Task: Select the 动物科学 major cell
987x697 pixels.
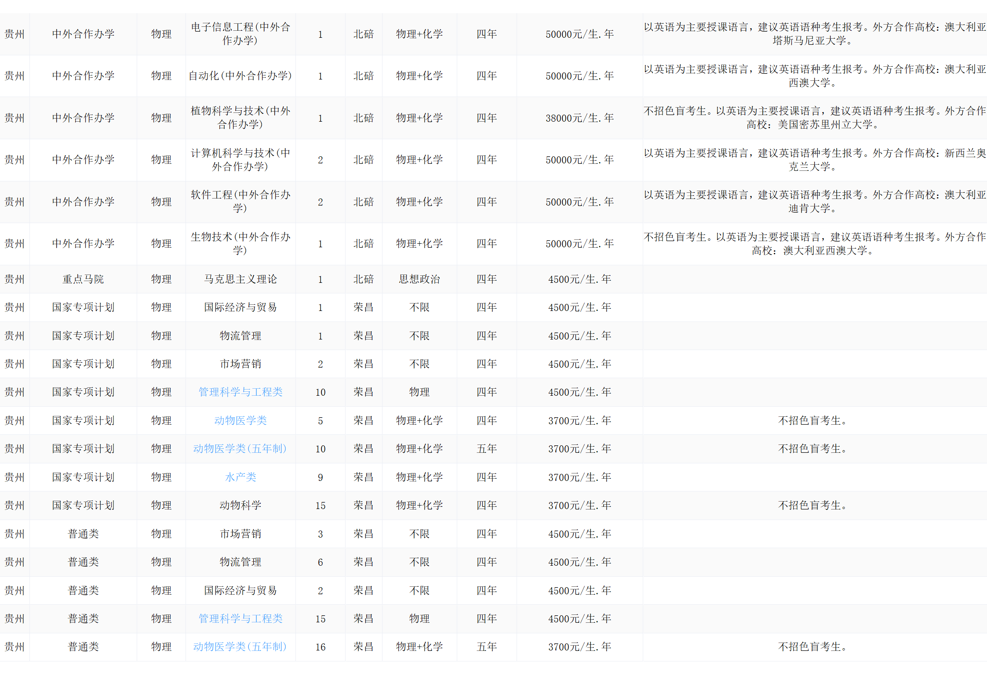Action: tap(240, 505)
